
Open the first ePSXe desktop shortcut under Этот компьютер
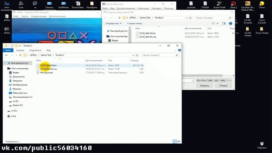click(7, 17)
